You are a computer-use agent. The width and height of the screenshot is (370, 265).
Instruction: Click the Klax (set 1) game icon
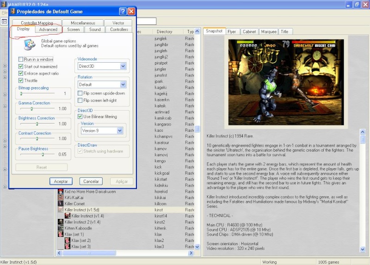coord(61,234)
